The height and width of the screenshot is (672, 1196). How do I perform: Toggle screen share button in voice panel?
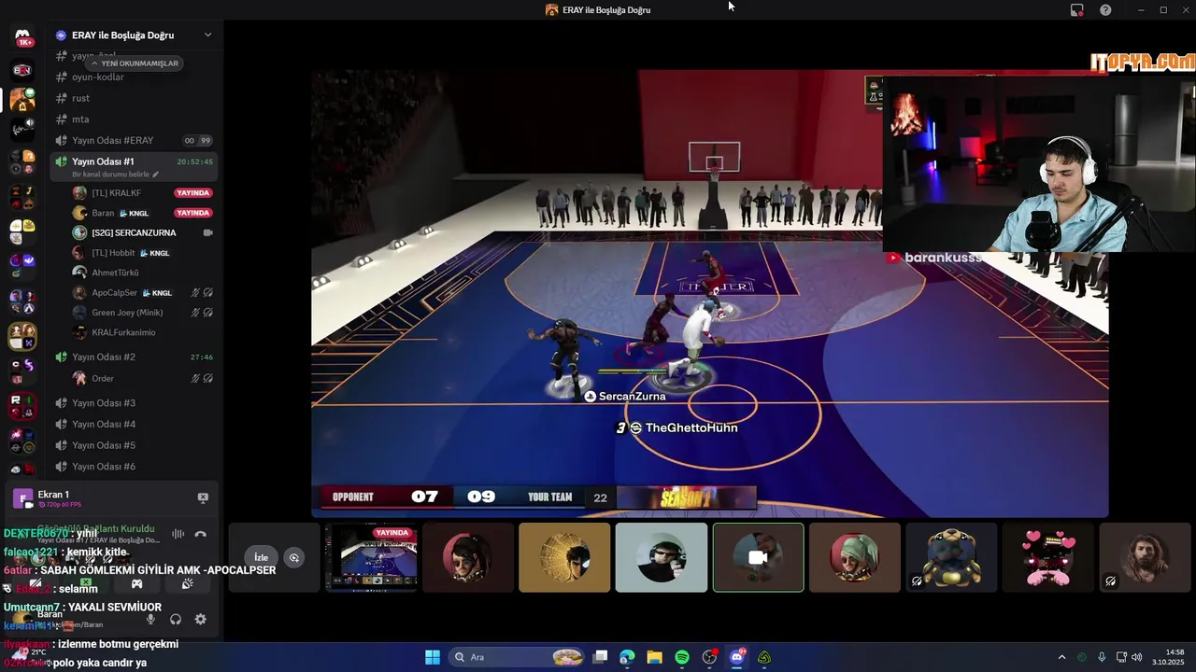[86, 583]
